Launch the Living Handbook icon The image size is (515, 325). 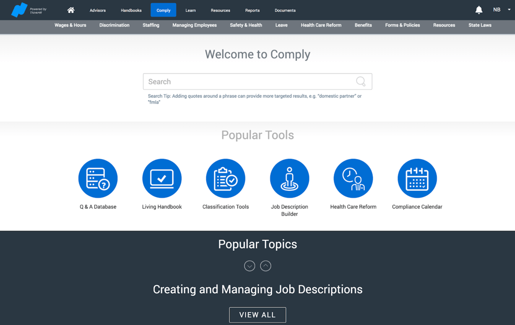(162, 178)
